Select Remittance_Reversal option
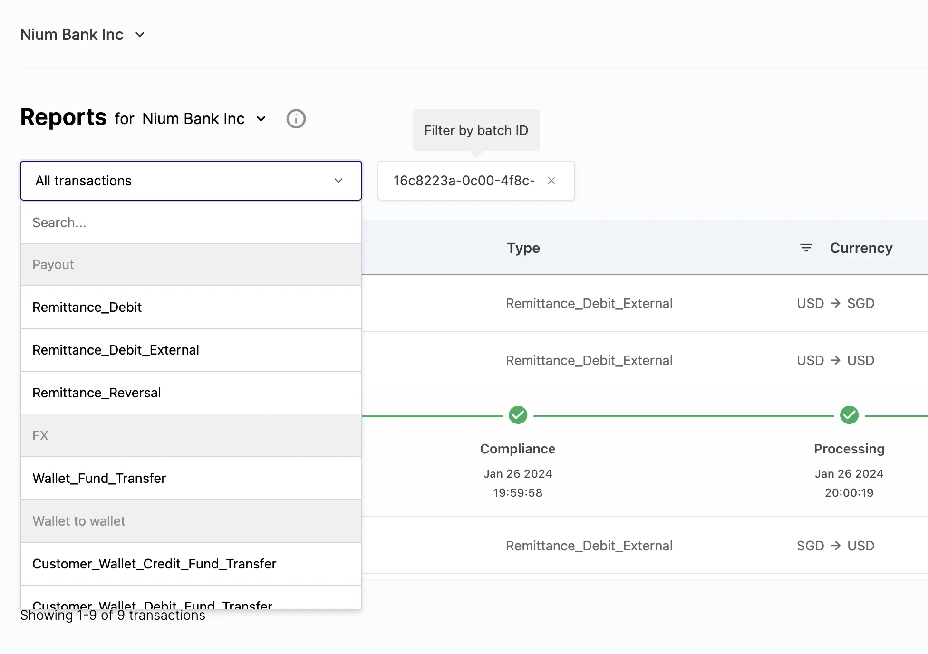 click(191, 393)
